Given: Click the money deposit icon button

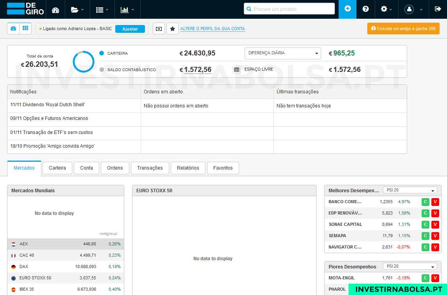Looking at the screenshot, I should [x=159, y=29].
